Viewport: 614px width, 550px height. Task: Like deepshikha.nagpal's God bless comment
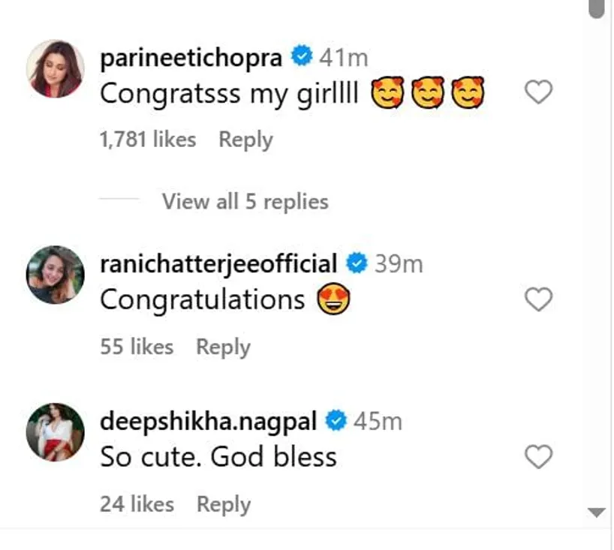[537, 457]
